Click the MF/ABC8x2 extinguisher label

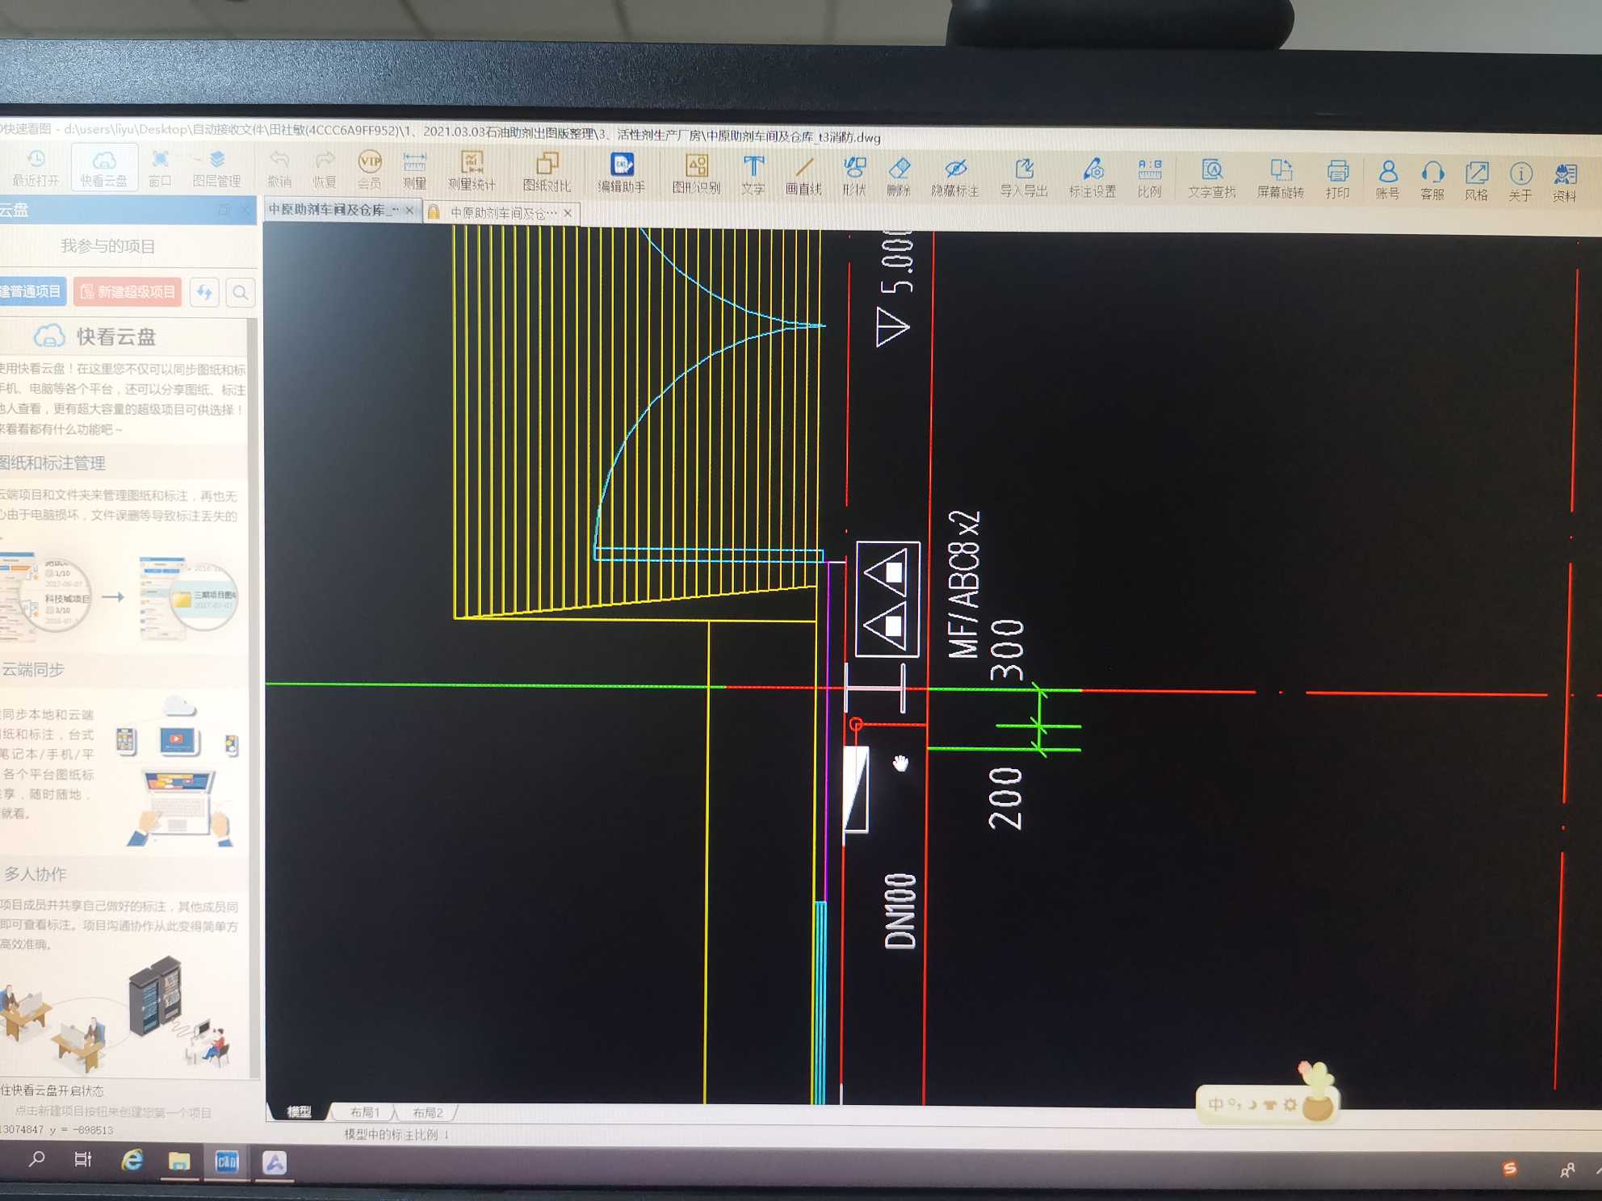[964, 584]
